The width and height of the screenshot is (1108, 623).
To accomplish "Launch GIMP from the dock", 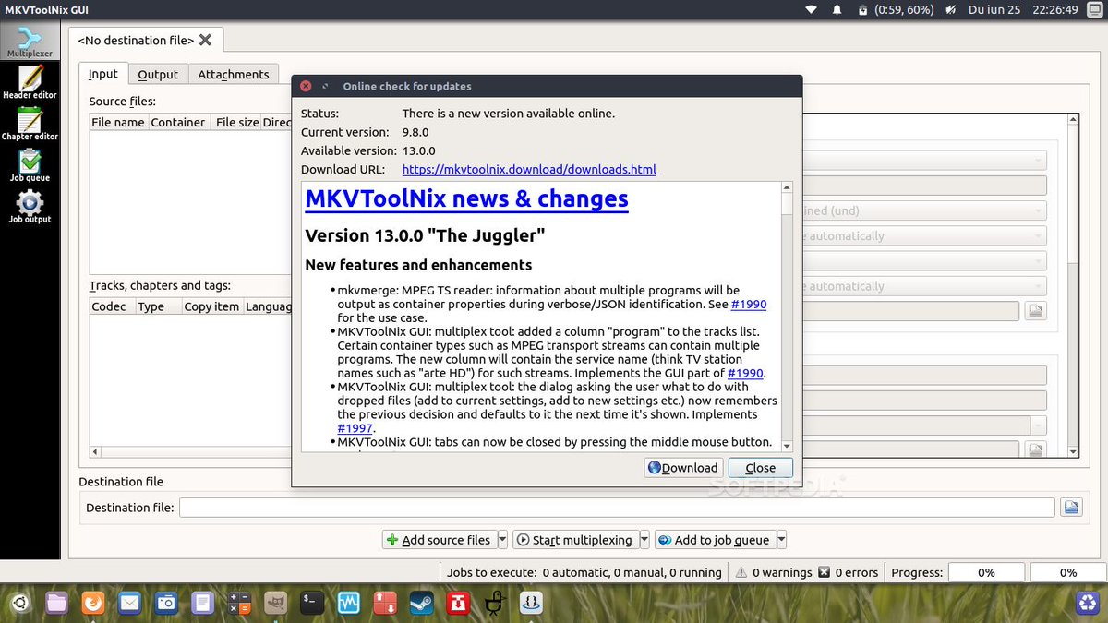I will click(x=275, y=604).
